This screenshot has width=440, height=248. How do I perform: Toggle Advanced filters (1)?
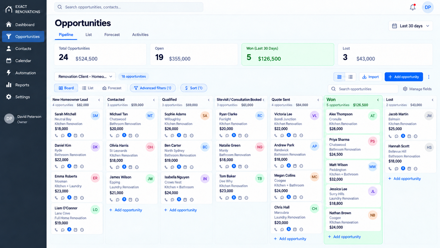coord(153,88)
